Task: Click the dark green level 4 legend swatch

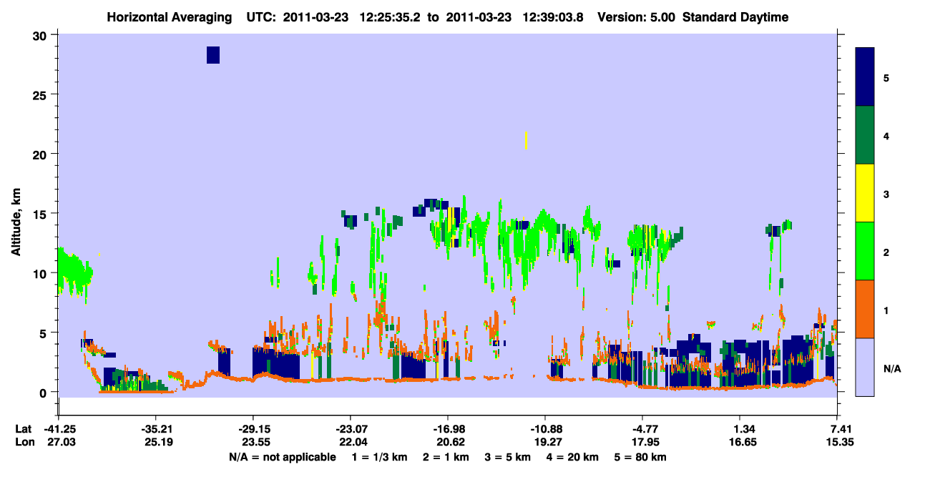Action: pos(865,135)
